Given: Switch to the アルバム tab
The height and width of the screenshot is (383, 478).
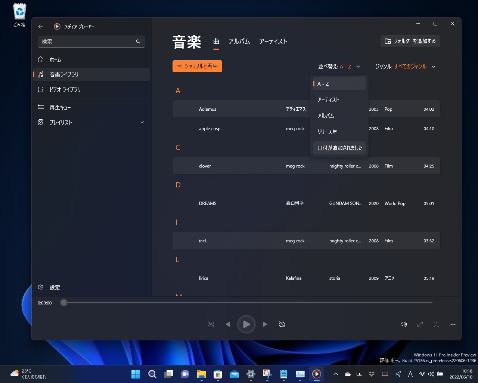Looking at the screenshot, I should pyautogui.click(x=239, y=42).
